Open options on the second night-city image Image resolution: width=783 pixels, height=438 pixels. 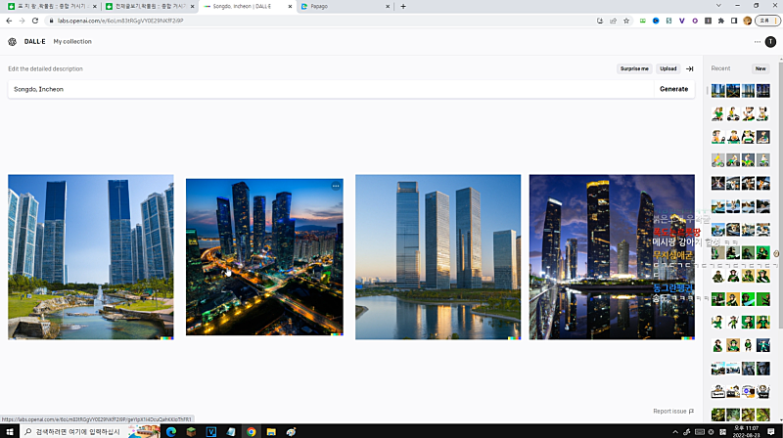[x=336, y=186]
